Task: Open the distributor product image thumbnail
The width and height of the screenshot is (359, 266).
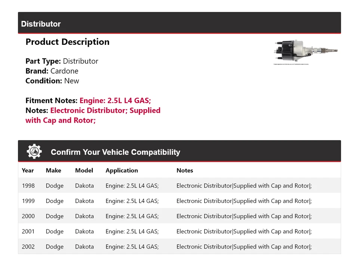Action: [x=305, y=52]
